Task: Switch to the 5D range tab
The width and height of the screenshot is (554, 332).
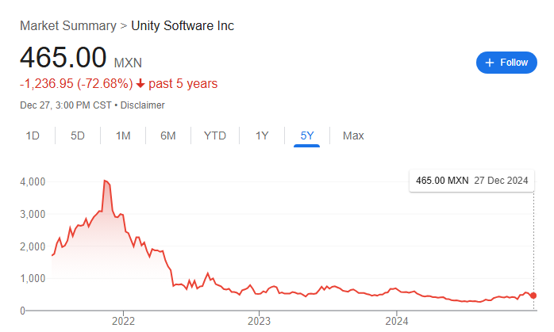Action: click(78, 135)
